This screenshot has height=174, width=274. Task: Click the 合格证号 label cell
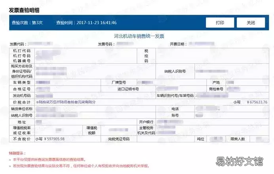tap(22, 89)
